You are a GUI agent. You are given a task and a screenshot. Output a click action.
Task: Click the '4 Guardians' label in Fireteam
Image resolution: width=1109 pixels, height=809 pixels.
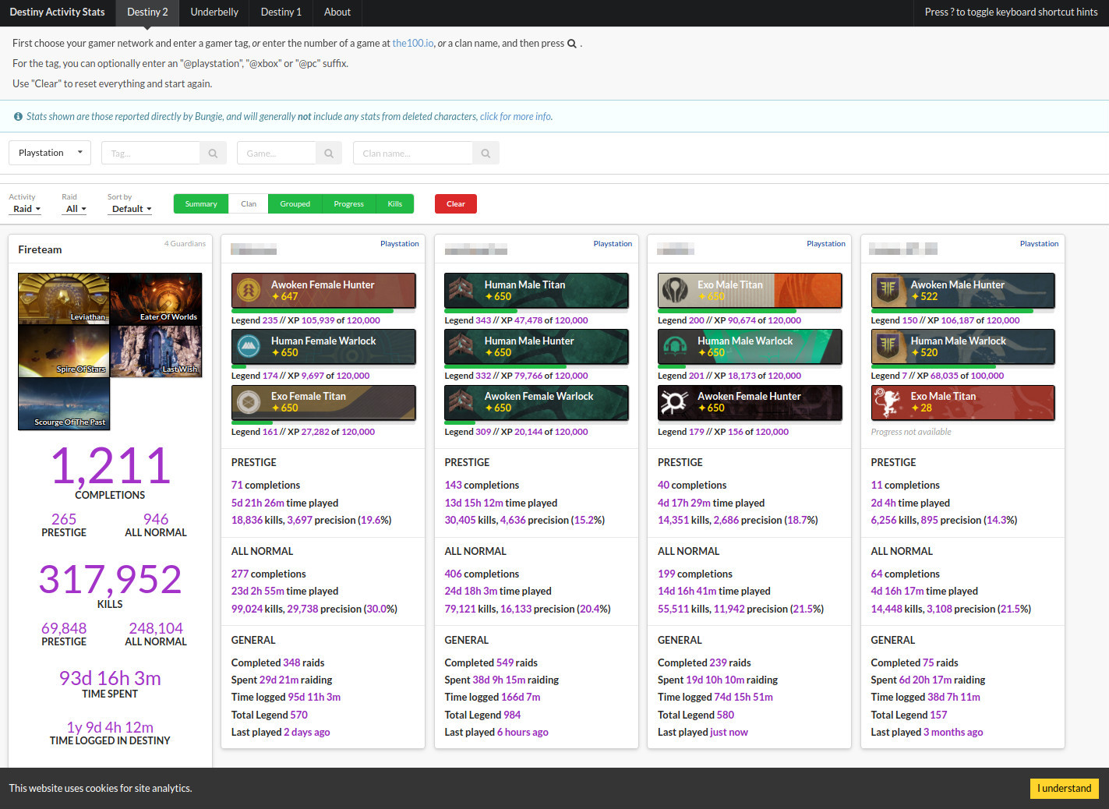pos(185,244)
